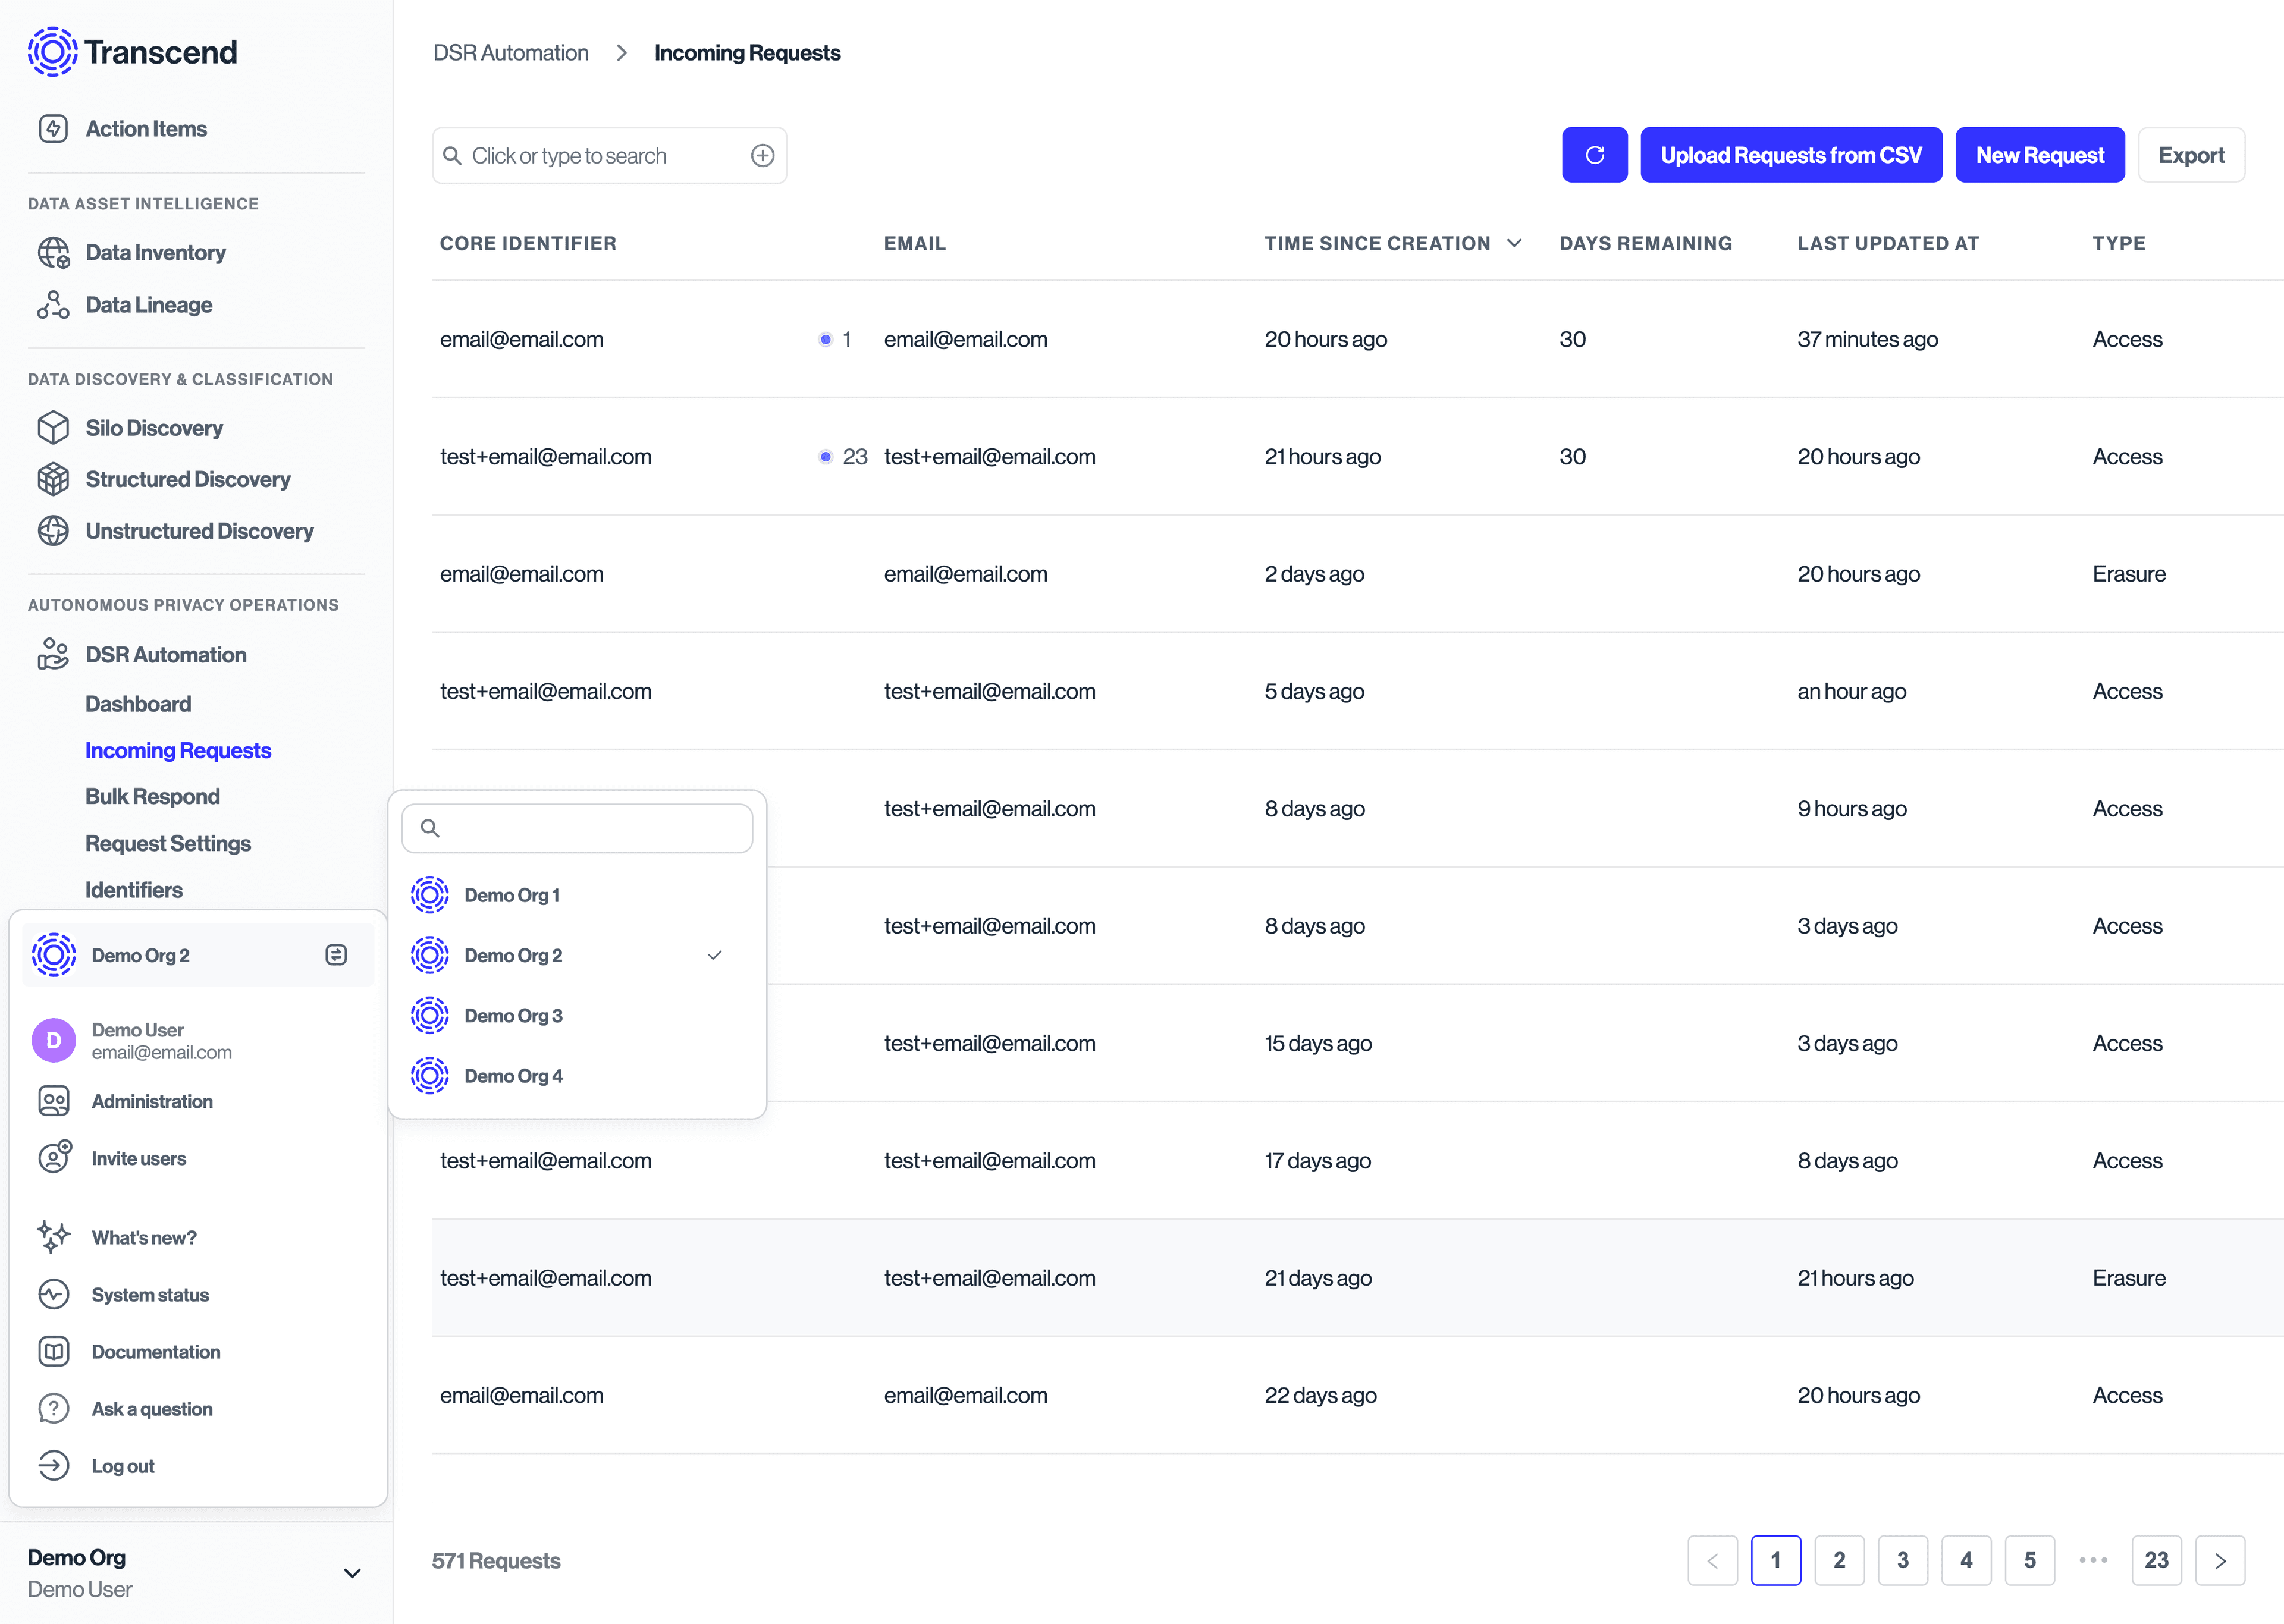Open Bulk Respond
This screenshot has height=1624, width=2284.
coord(152,796)
